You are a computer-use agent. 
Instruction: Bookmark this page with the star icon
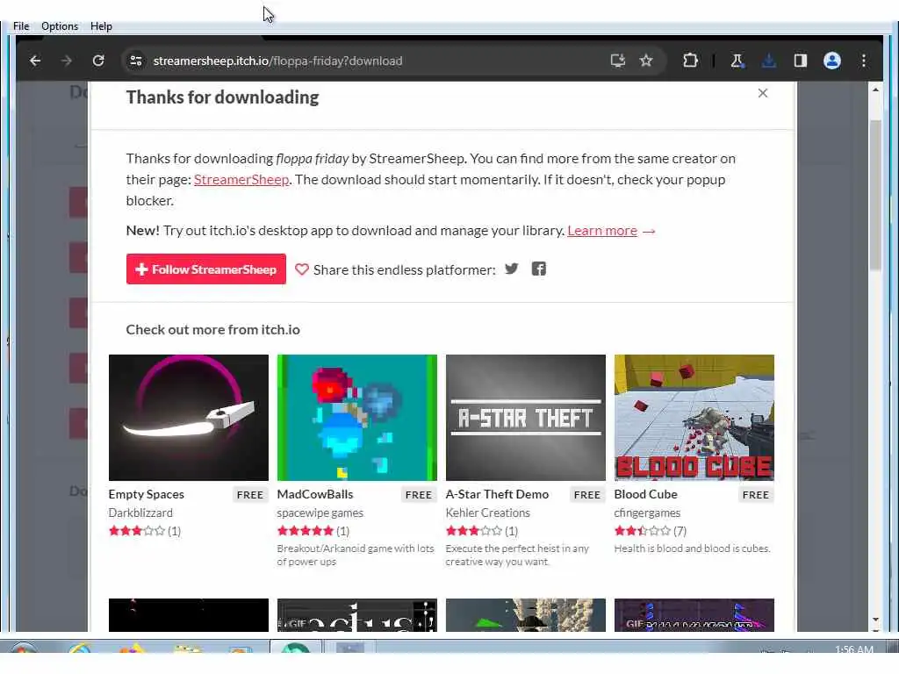point(646,61)
